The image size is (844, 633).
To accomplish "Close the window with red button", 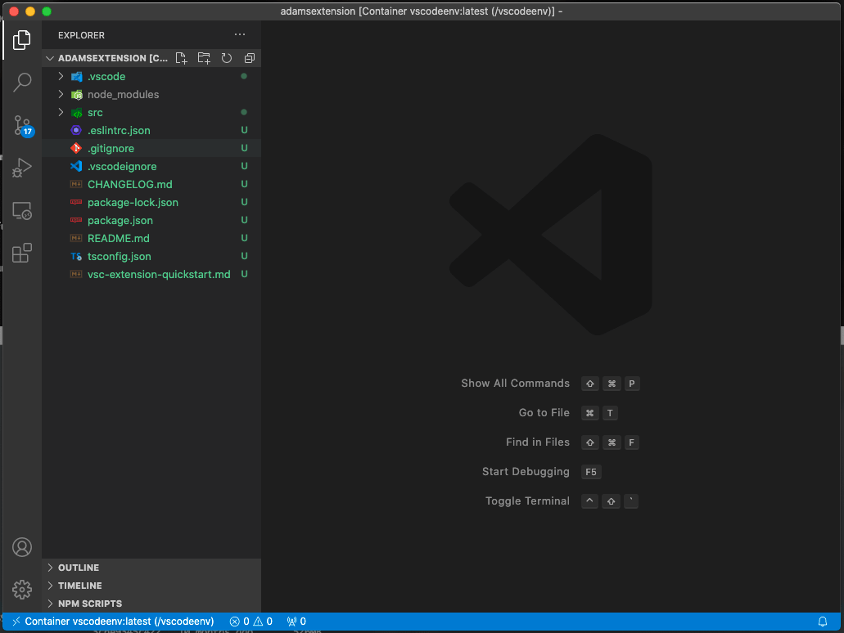I will coord(15,11).
